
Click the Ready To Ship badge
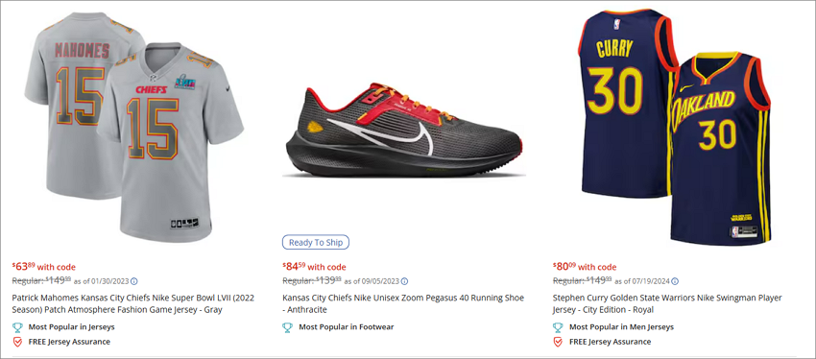coord(316,243)
